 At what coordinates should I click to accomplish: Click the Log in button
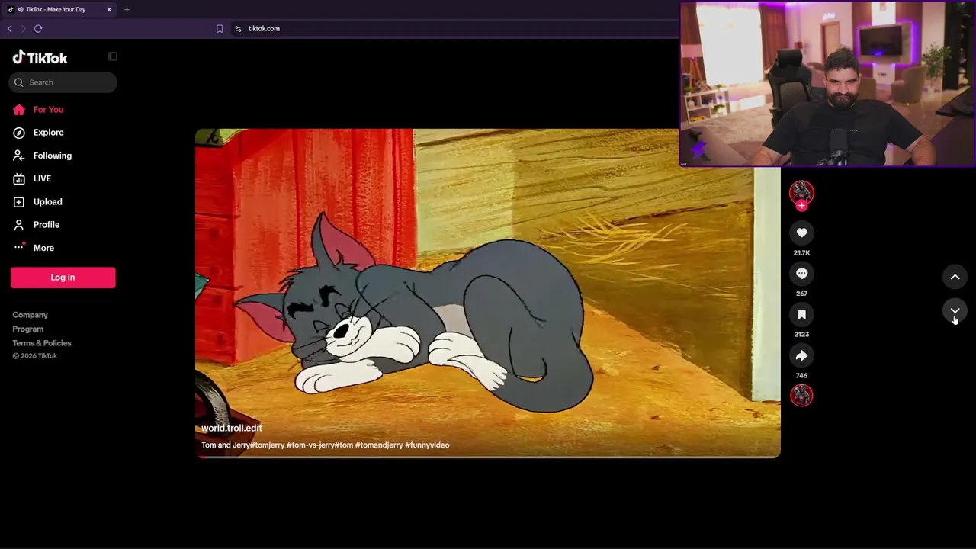(63, 278)
